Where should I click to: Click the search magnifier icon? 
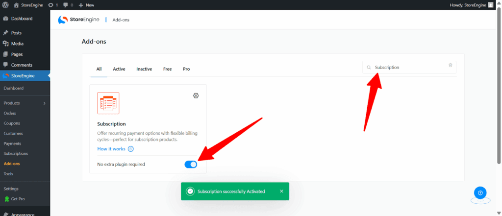tap(369, 68)
